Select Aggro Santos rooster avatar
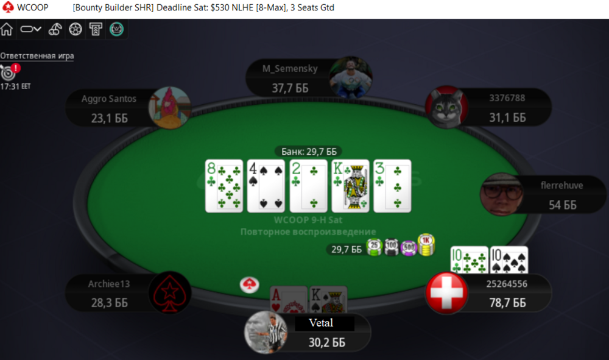609x360 pixels. [x=169, y=108]
